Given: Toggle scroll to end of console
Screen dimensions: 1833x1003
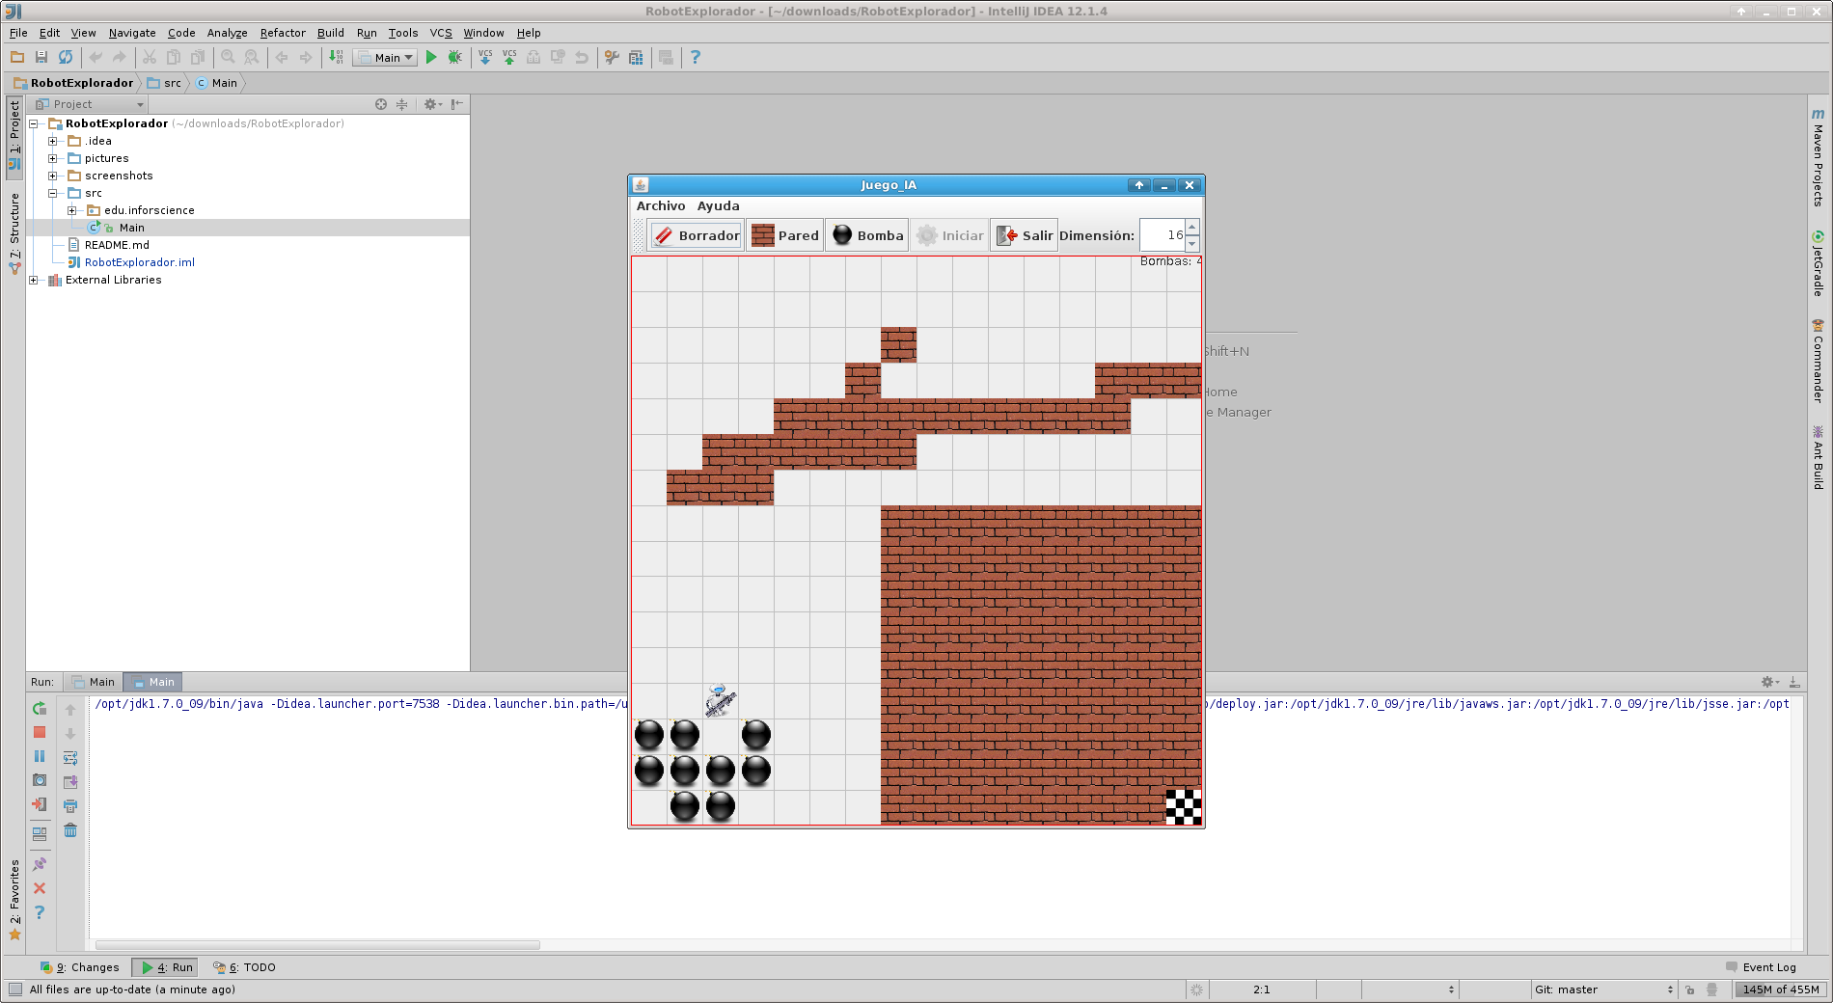Looking at the screenshot, I should coord(70,782).
